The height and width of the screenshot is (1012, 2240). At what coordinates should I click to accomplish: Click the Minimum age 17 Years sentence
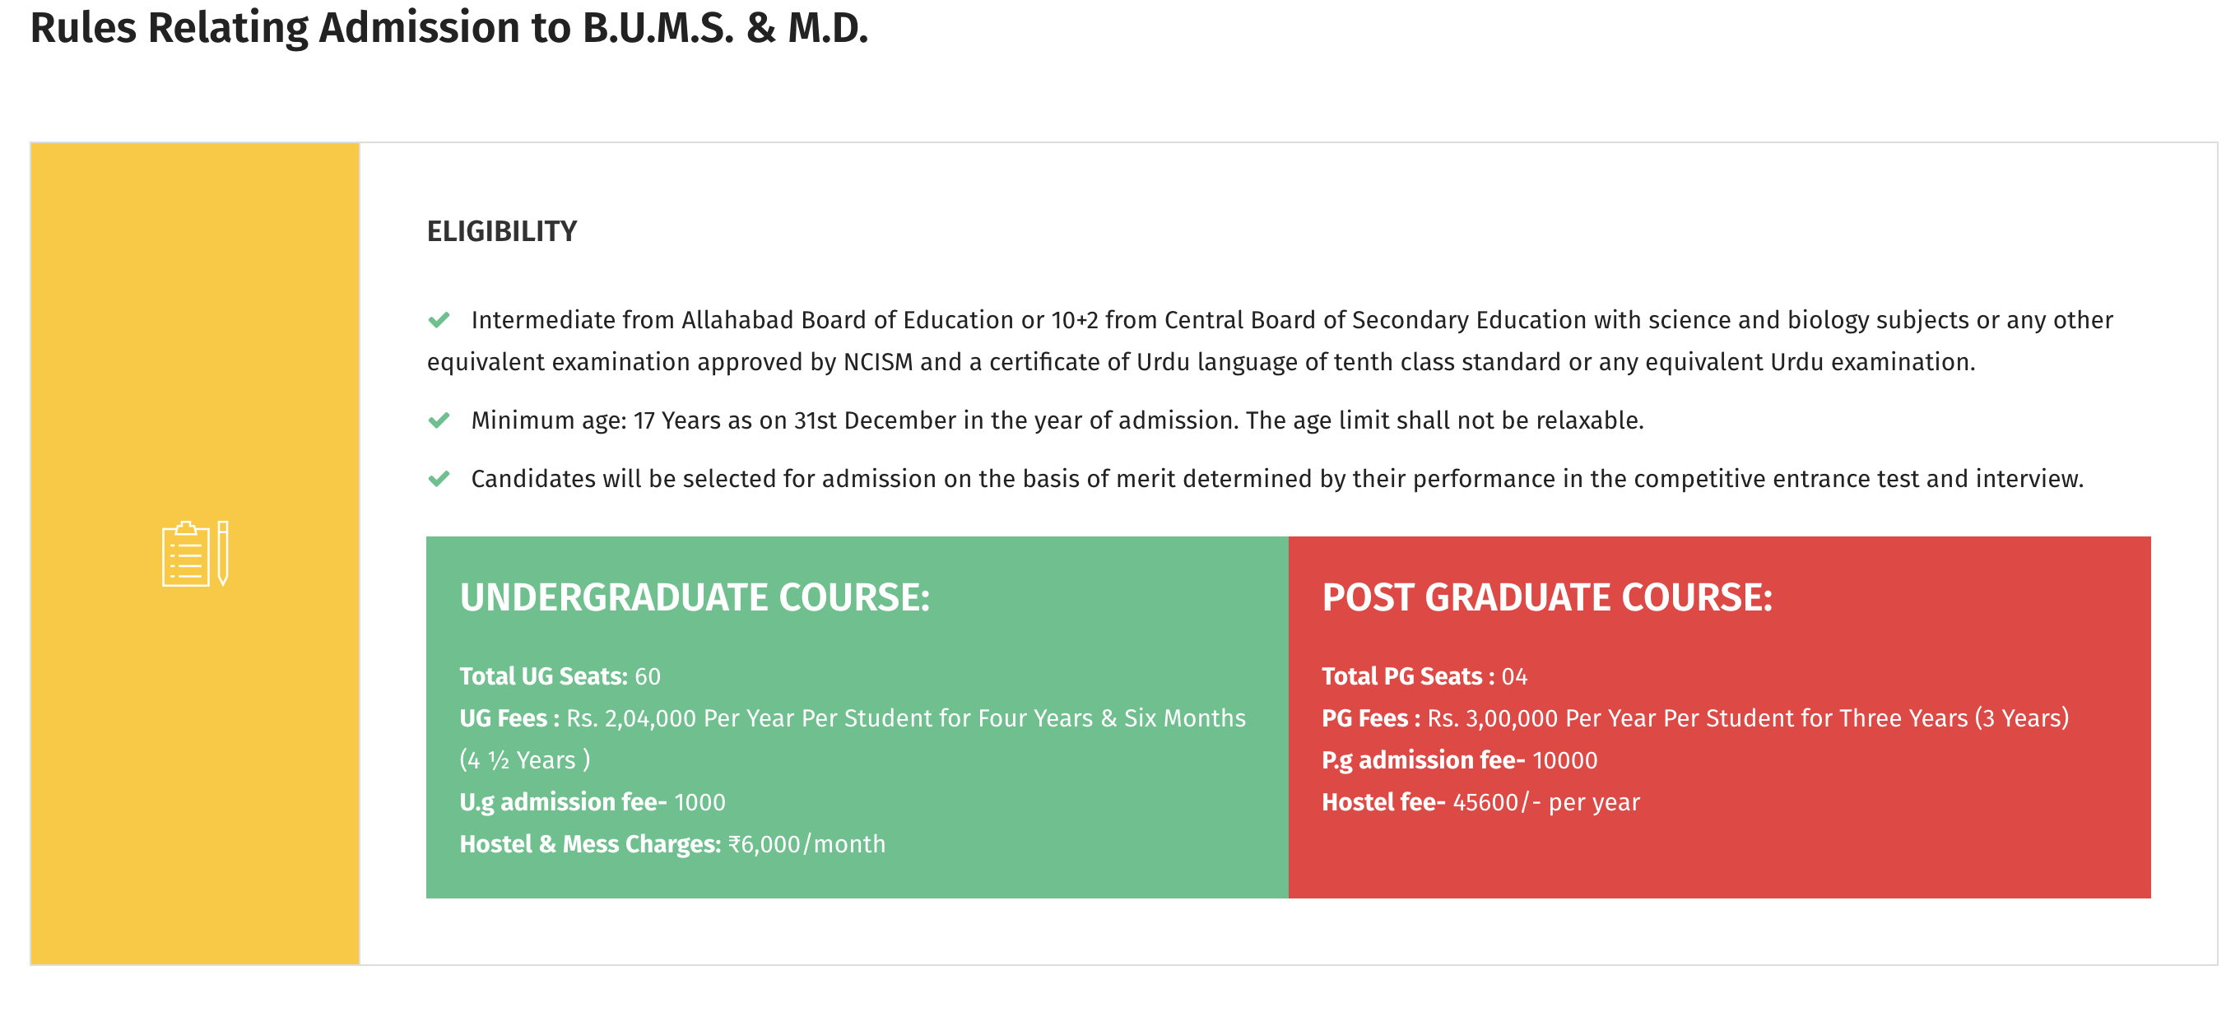pos(1057,420)
